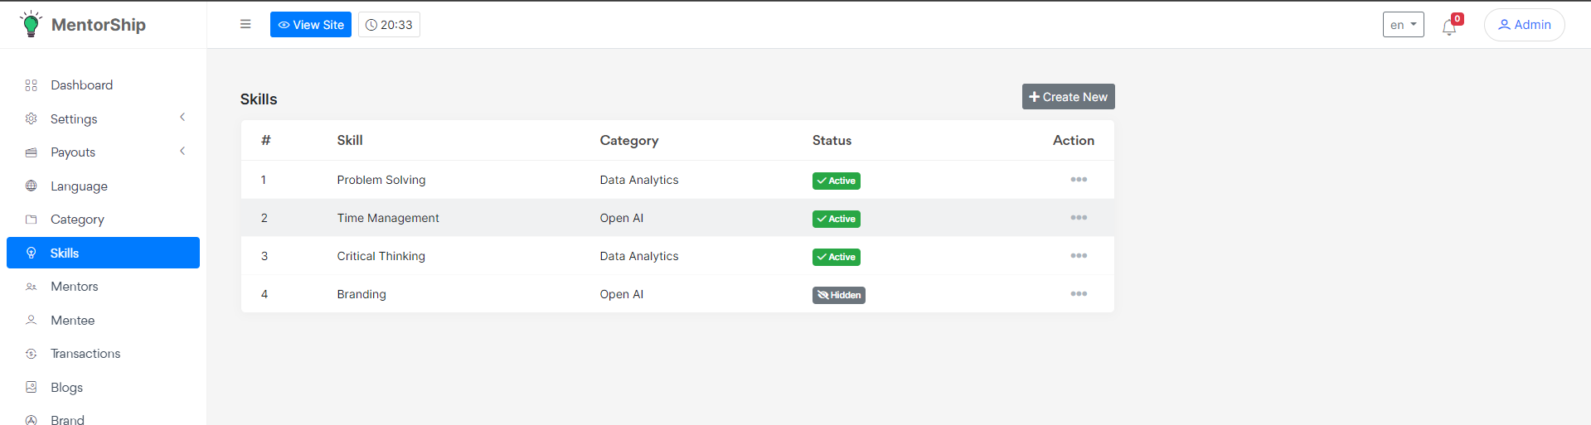The height and width of the screenshot is (425, 1591).
Task: Open action menu for Branding row
Action: point(1078,294)
